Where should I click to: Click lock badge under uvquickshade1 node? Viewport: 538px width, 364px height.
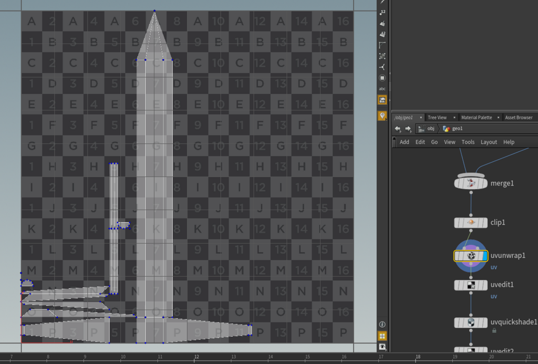point(494,331)
